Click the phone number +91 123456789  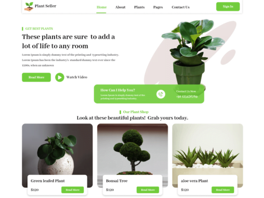tap(187, 96)
